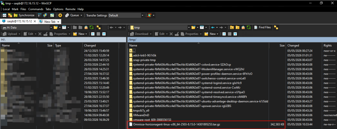
Task: Click the H:\ local path bar
Action: (x=63, y=40)
